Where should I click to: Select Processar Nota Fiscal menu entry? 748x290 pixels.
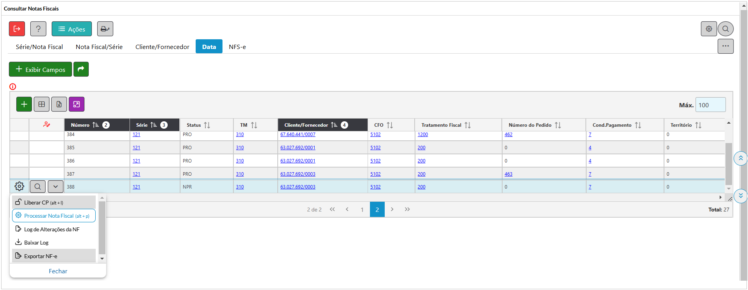point(54,216)
